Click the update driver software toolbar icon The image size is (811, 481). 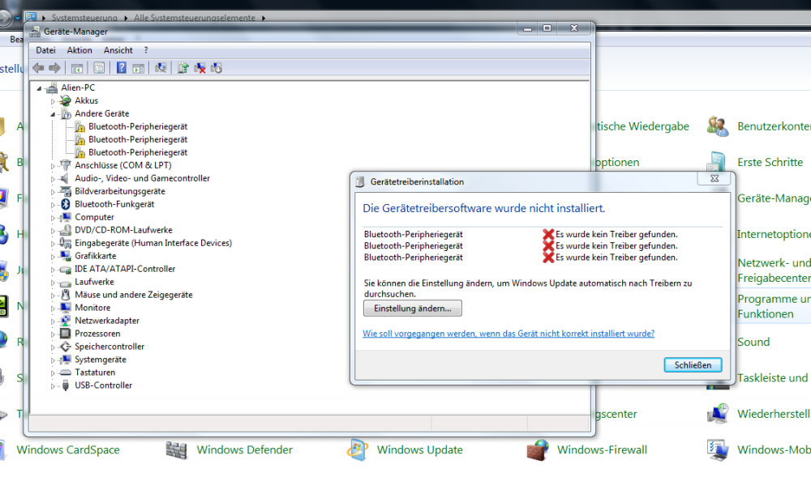[x=183, y=68]
